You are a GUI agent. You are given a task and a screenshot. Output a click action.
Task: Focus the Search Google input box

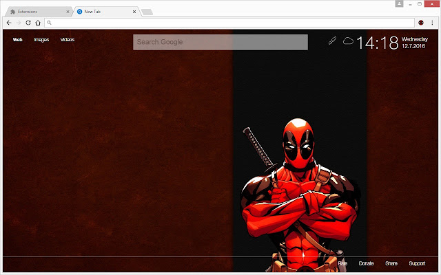[220, 42]
